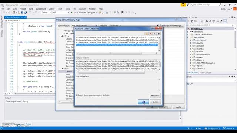Open the File menu

[x=2, y=9]
